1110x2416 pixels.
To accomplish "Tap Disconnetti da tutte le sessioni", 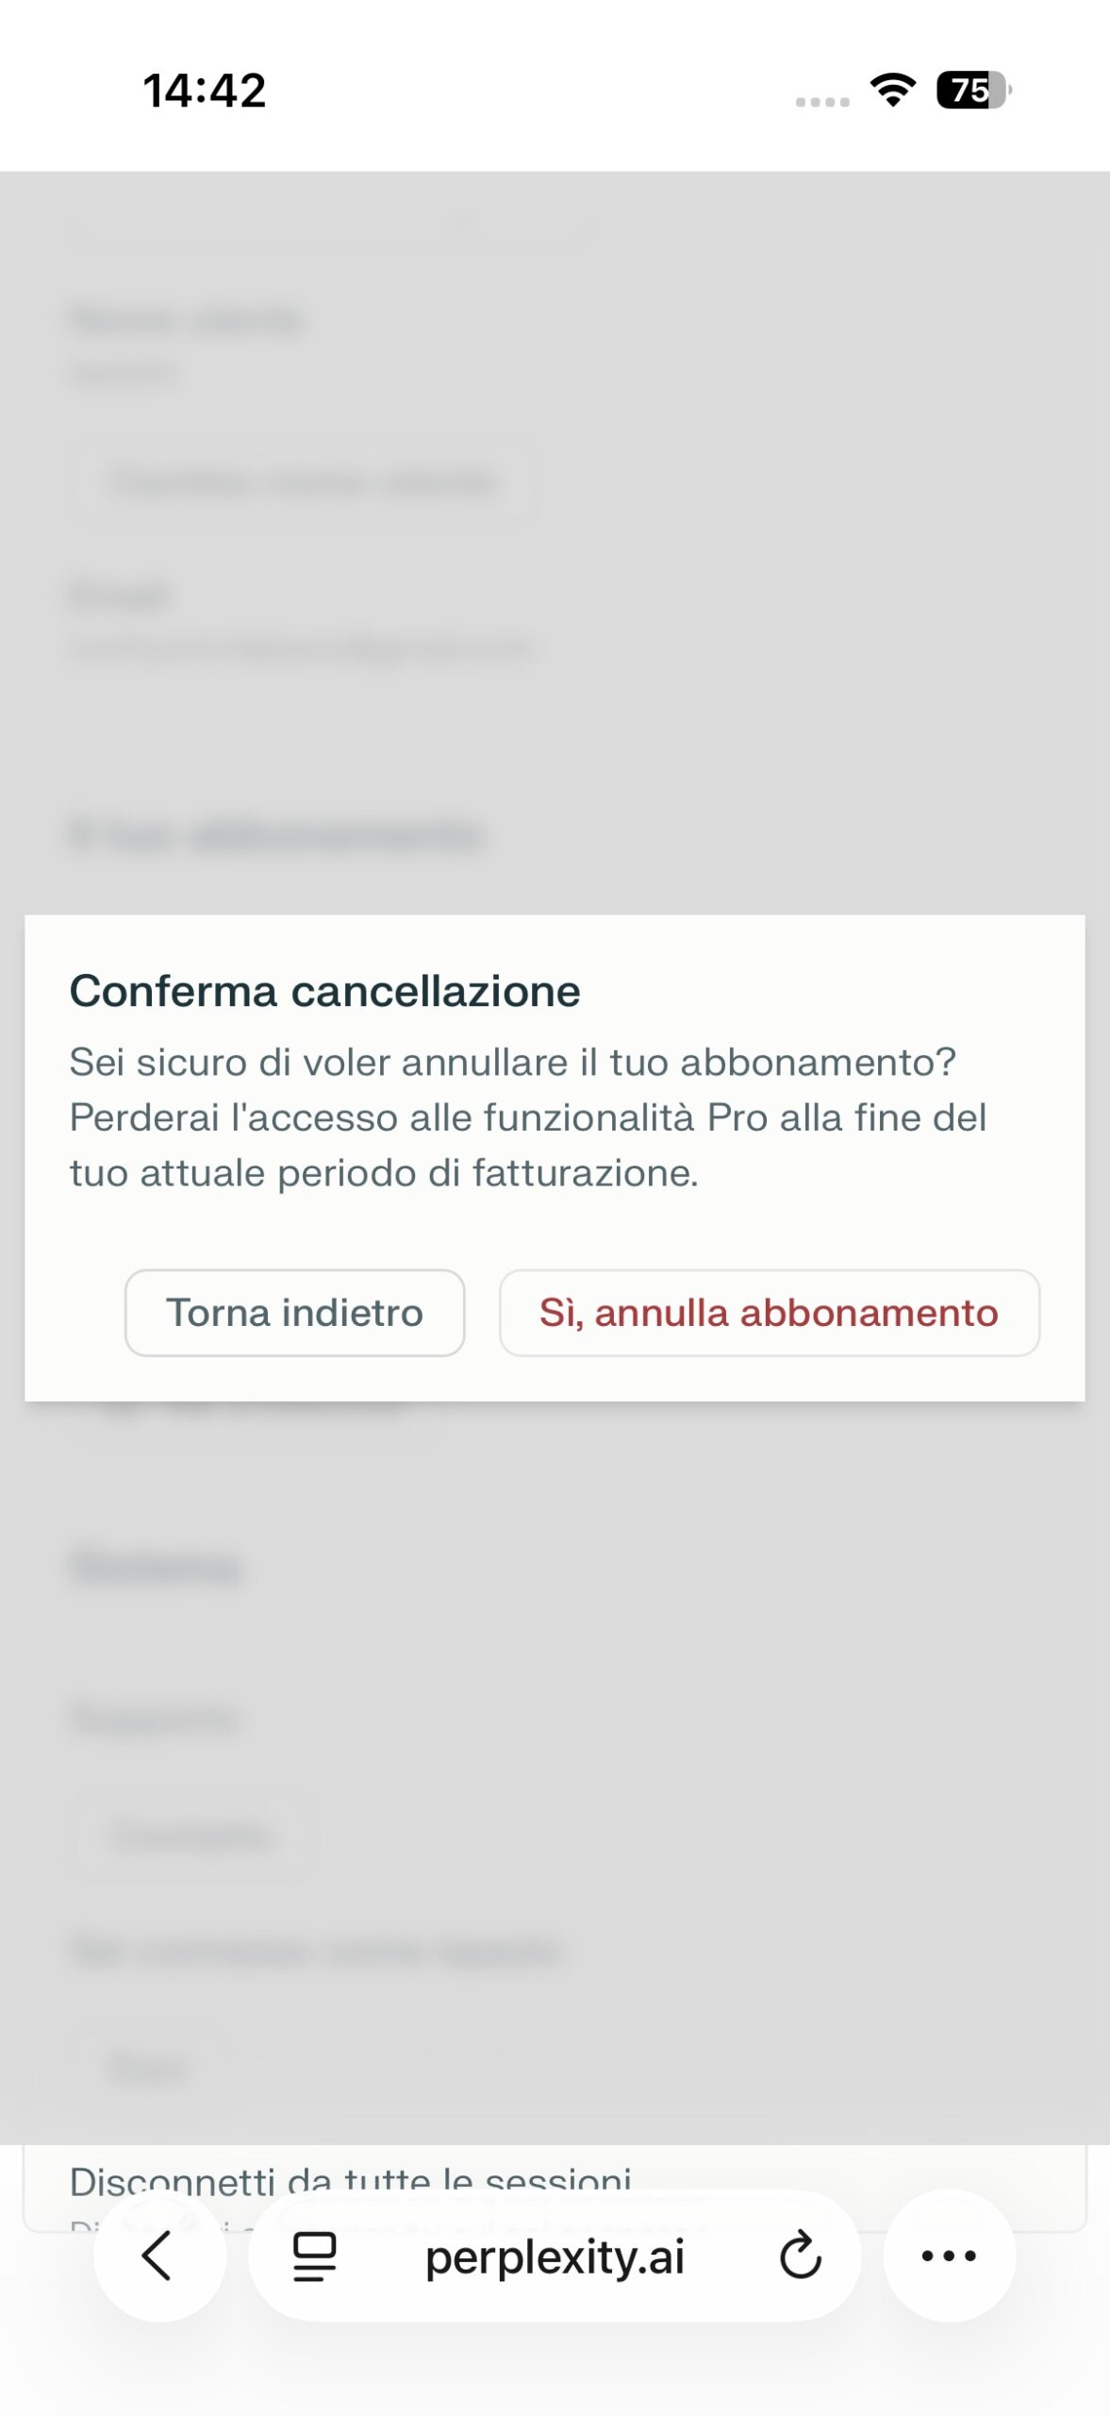I will click(x=351, y=2180).
